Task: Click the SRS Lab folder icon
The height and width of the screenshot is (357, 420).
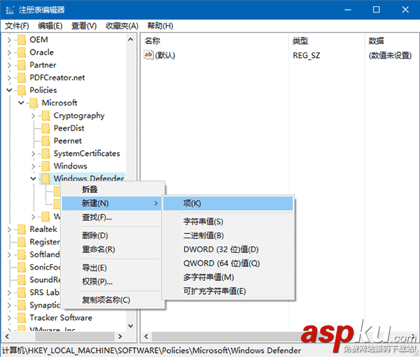Action: click(x=22, y=292)
